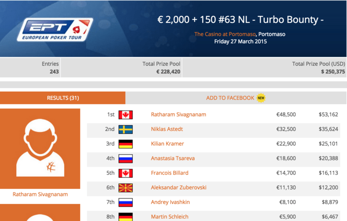Click Ratharam Sivagnanam name under the avatar
The width and height of the screenshot is (347, 221).
(40, 194)
